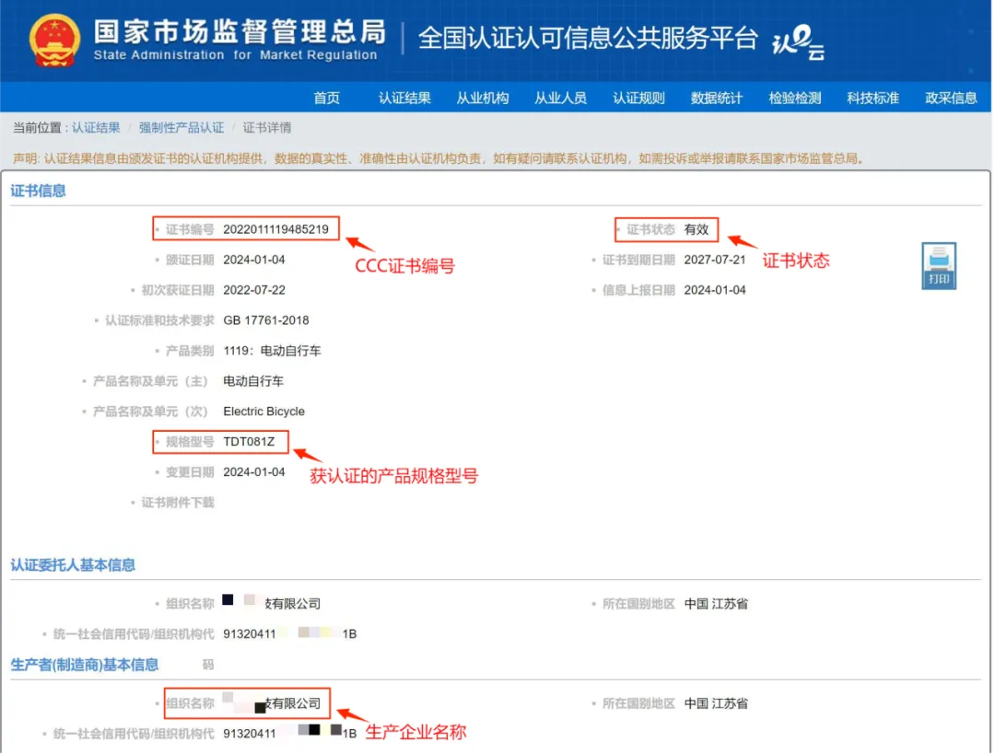
Task: Open the 政采信息 menu item
Action: 951,97
